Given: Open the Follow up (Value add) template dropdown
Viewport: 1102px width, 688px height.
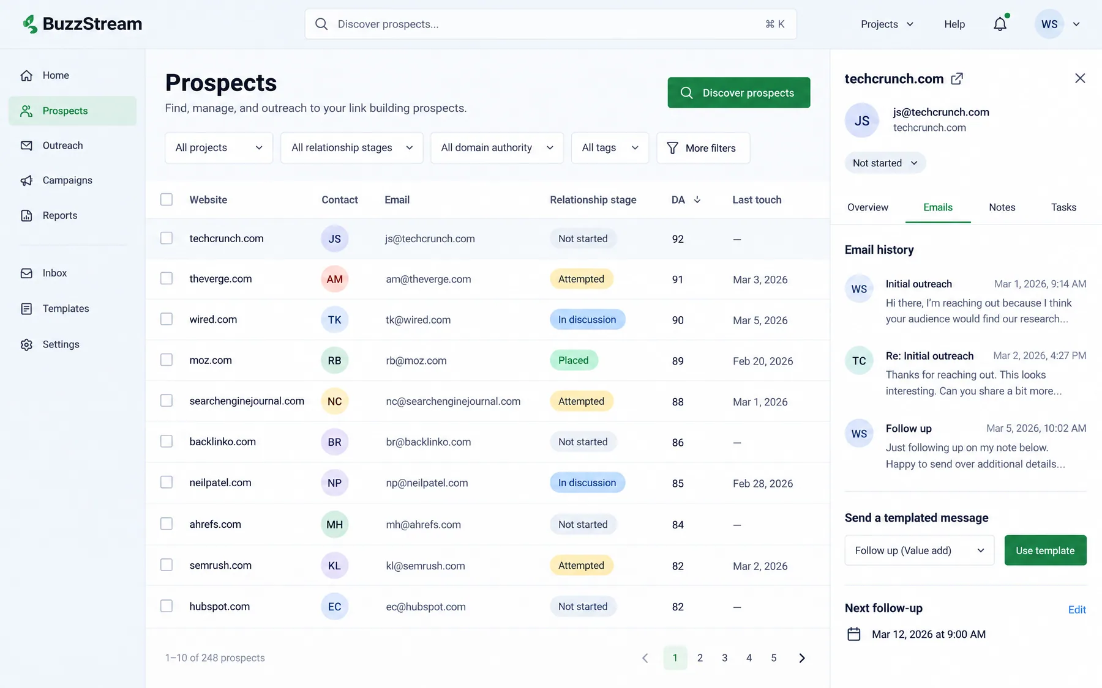Looking at the screenshot, I should pos(920,550).
